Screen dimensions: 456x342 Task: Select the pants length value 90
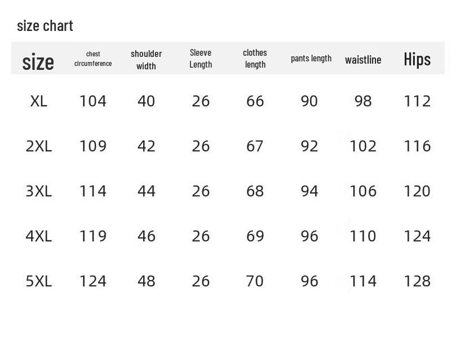(309, 101)
